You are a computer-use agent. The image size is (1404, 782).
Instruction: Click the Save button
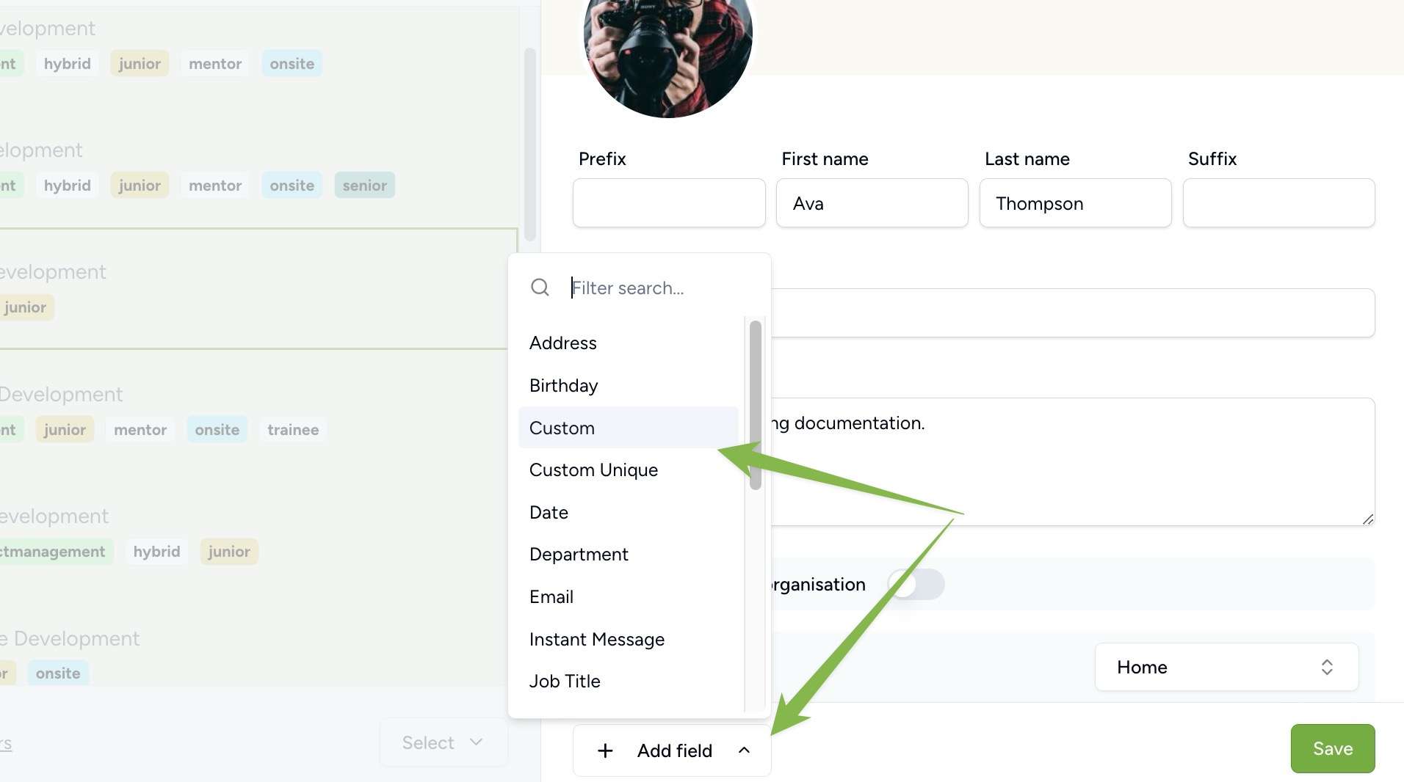click(x=1332, y=748)
